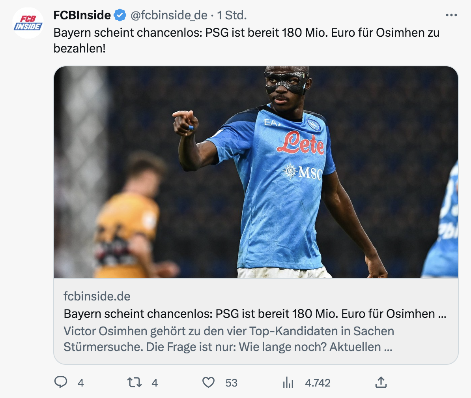Viewport: 471px width, 398px height.
Task: Click the retweet arrows icon
Action: coord(134,382)
